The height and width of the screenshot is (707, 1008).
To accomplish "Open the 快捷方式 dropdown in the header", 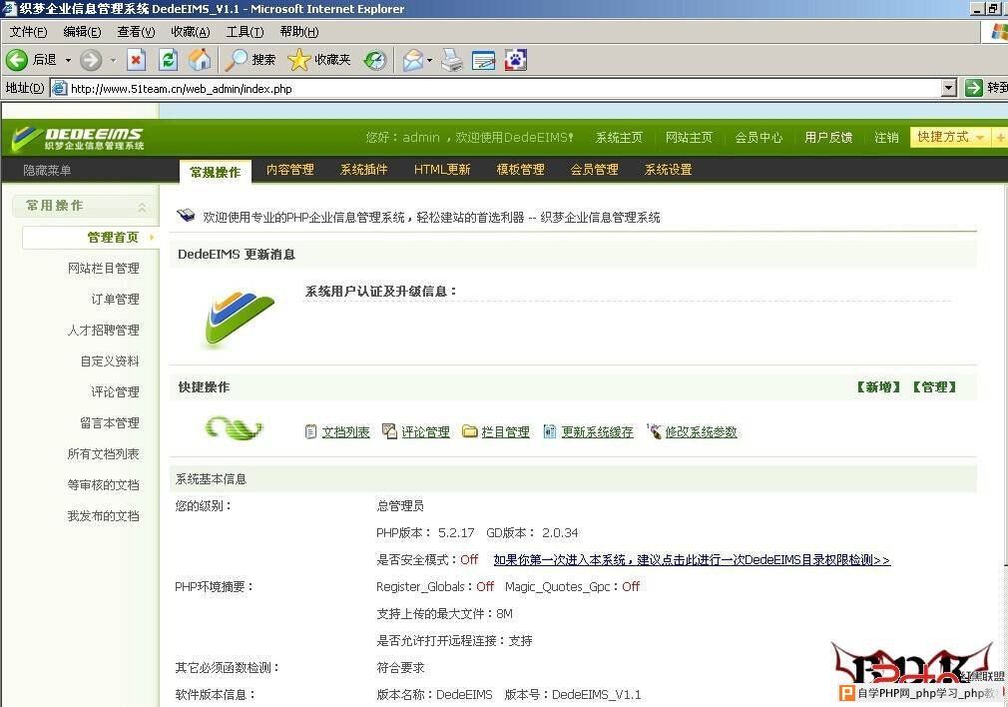I will coord(951,137).
